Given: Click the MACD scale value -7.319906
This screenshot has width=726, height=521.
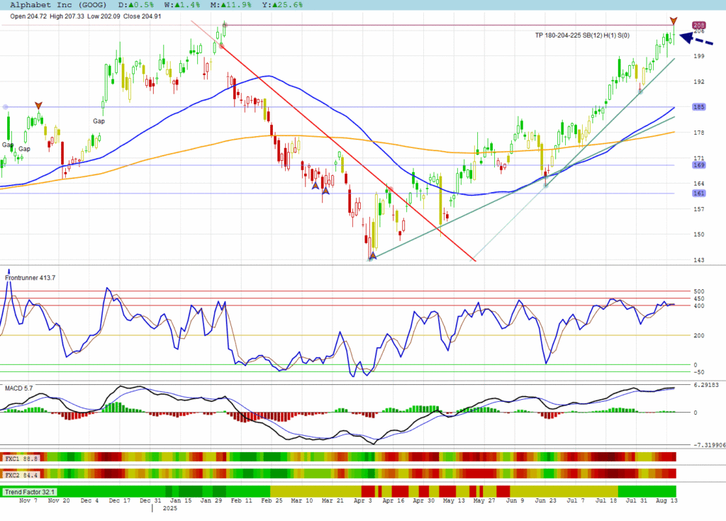Looking at the screenshot, I should [x=709, y=445].
